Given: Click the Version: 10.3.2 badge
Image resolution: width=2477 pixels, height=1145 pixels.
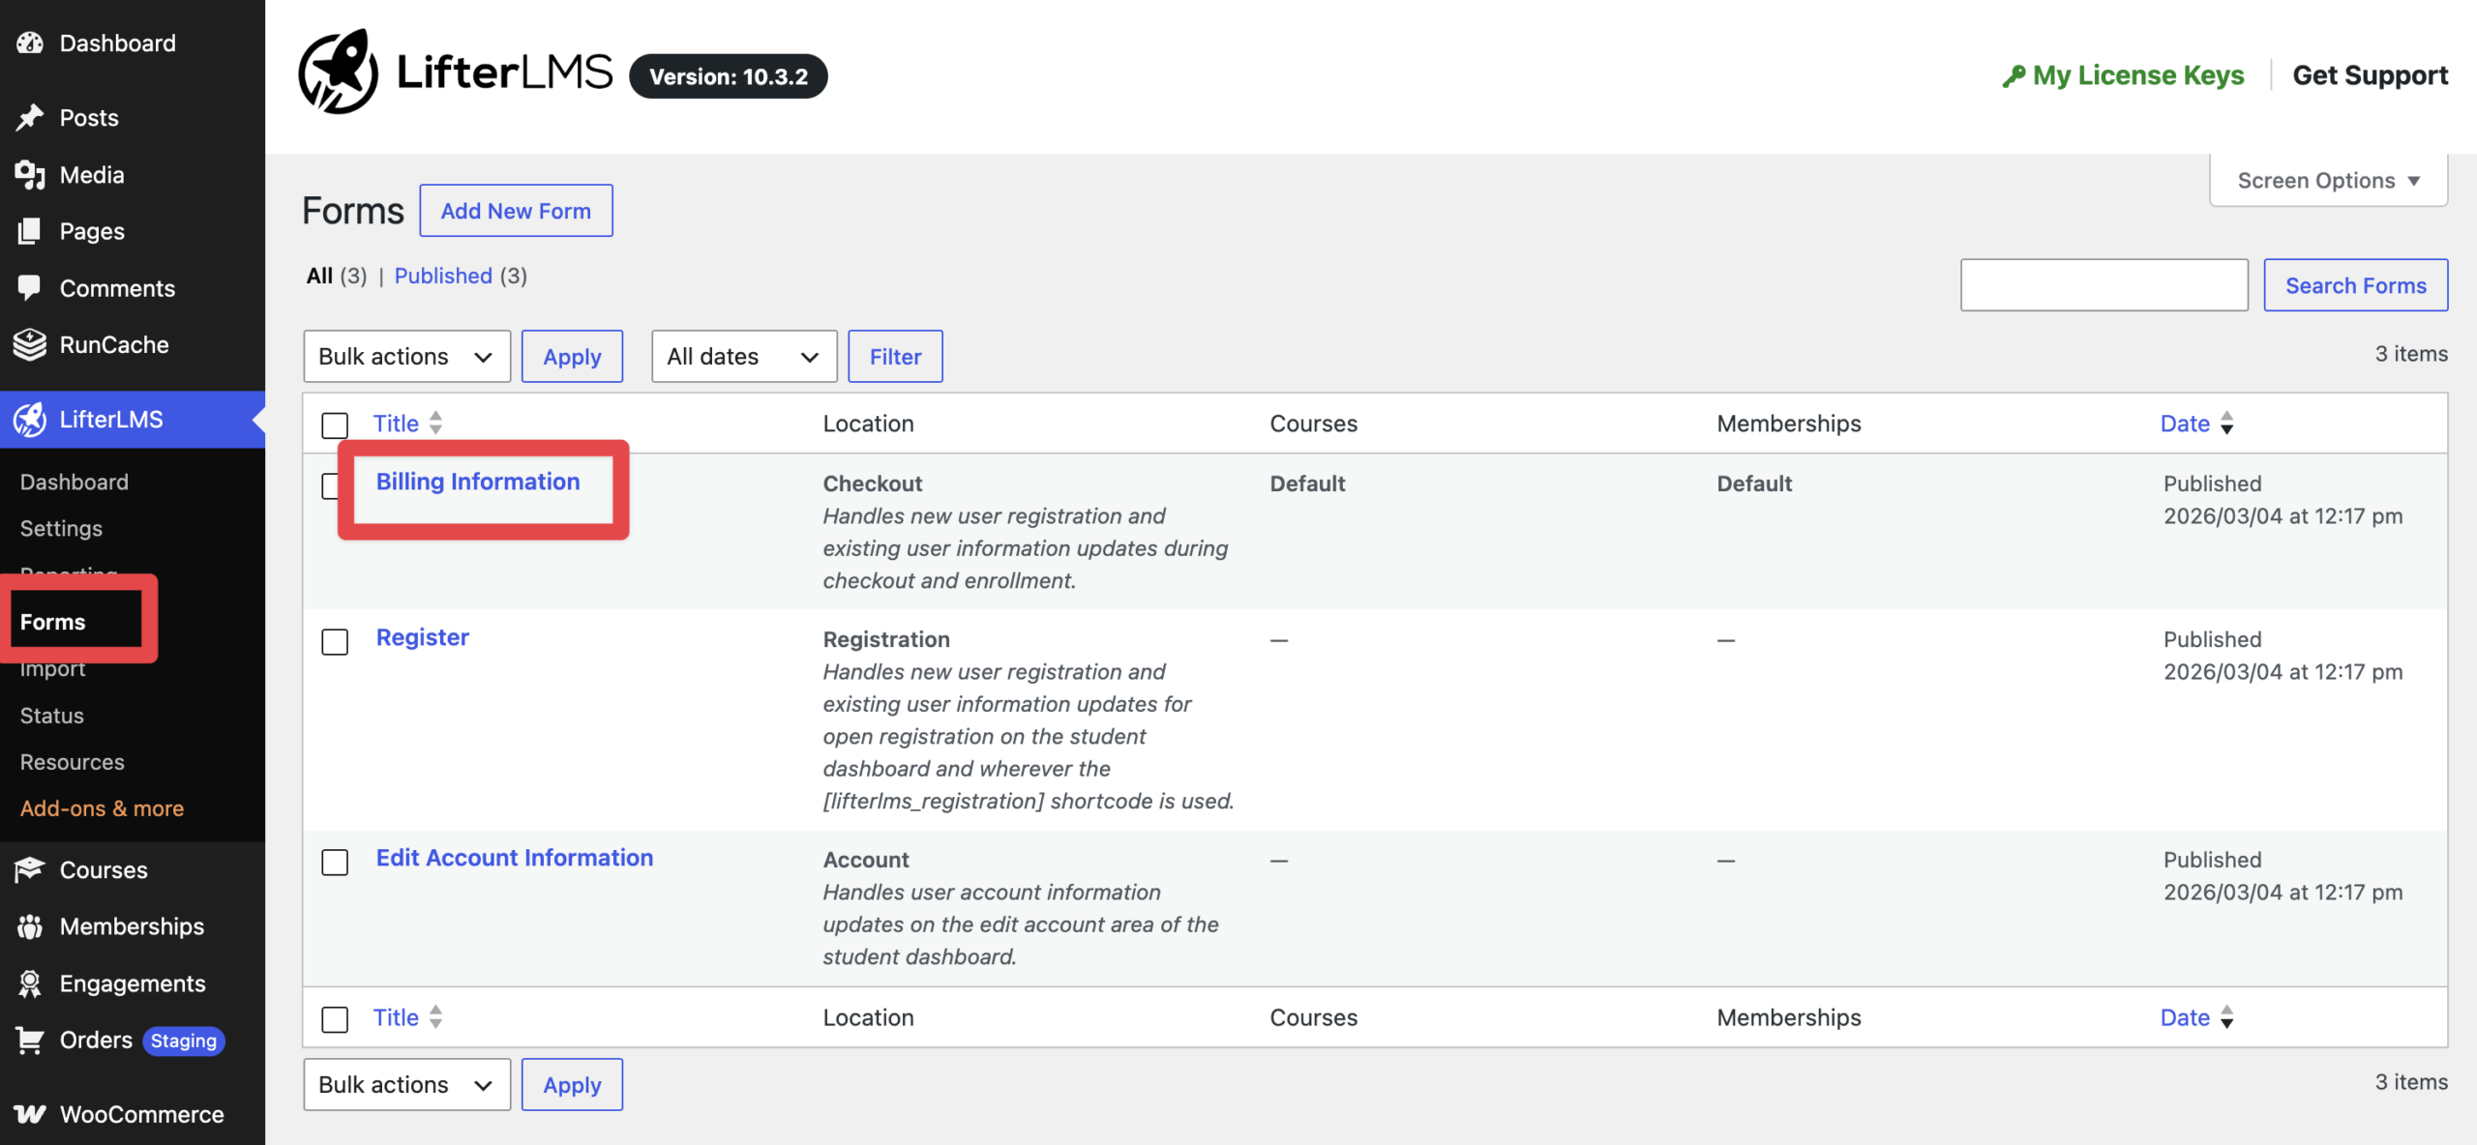Looking at the screenshot, I should pyautogui.click(x=729, y=75).
